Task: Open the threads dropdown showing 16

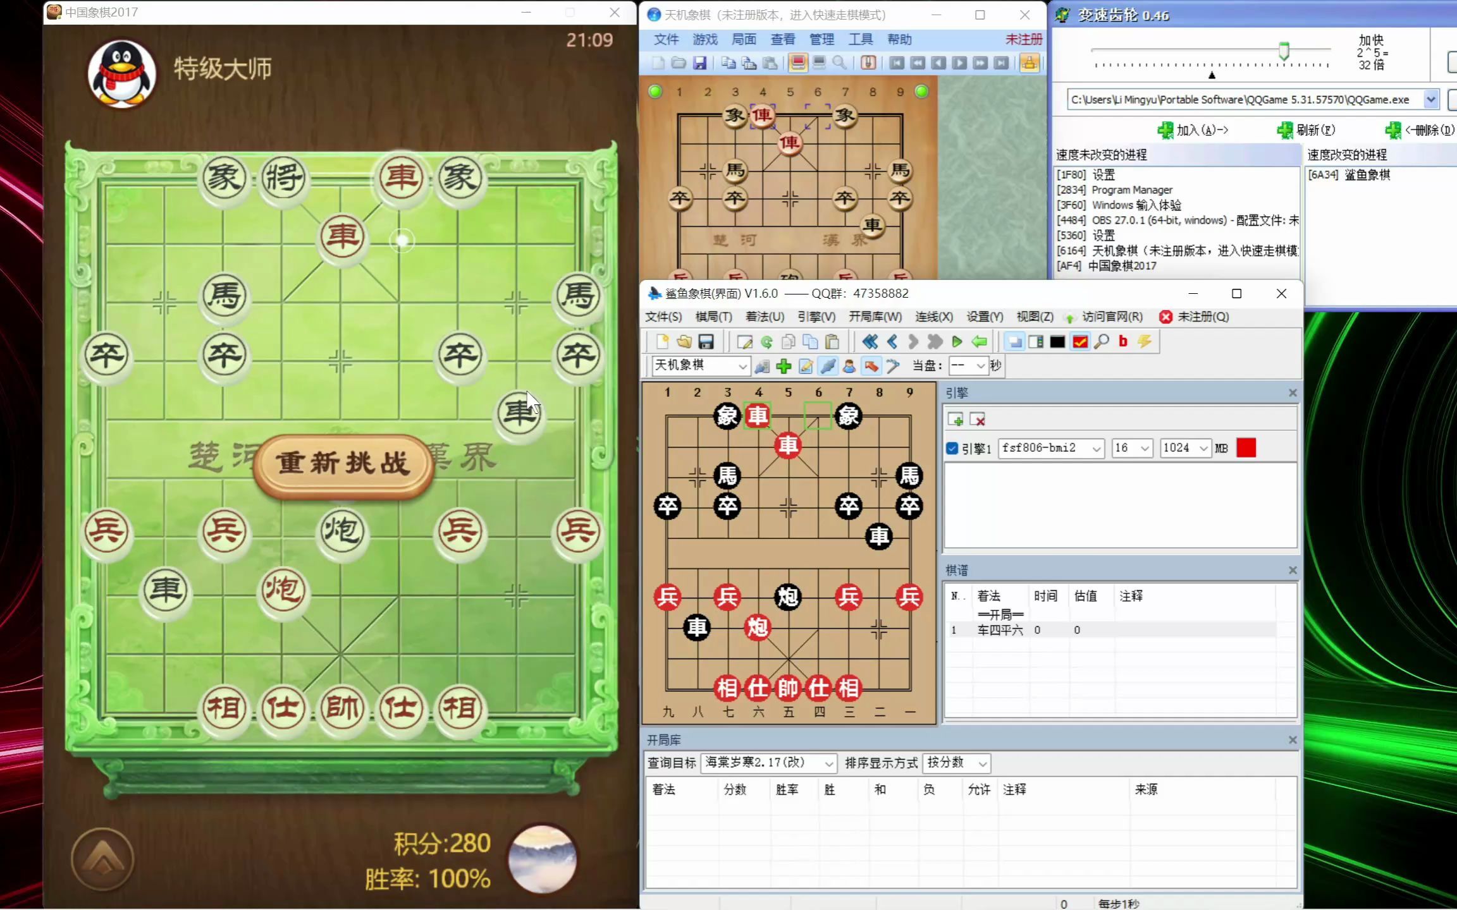Action: (1132, 448)
